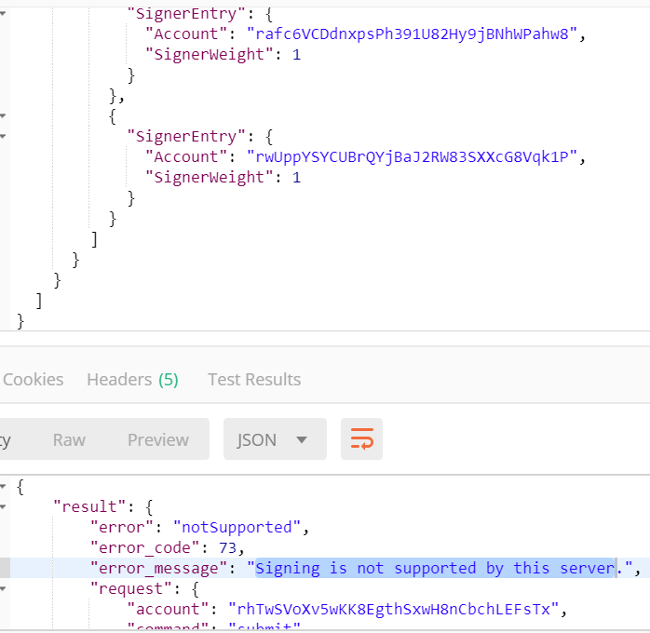Click account value rhTwSVoXv5wKK8EgthSxwH8nCbchLEFsTx
This screenshot has width=650, height=633.
pos(393,609)
